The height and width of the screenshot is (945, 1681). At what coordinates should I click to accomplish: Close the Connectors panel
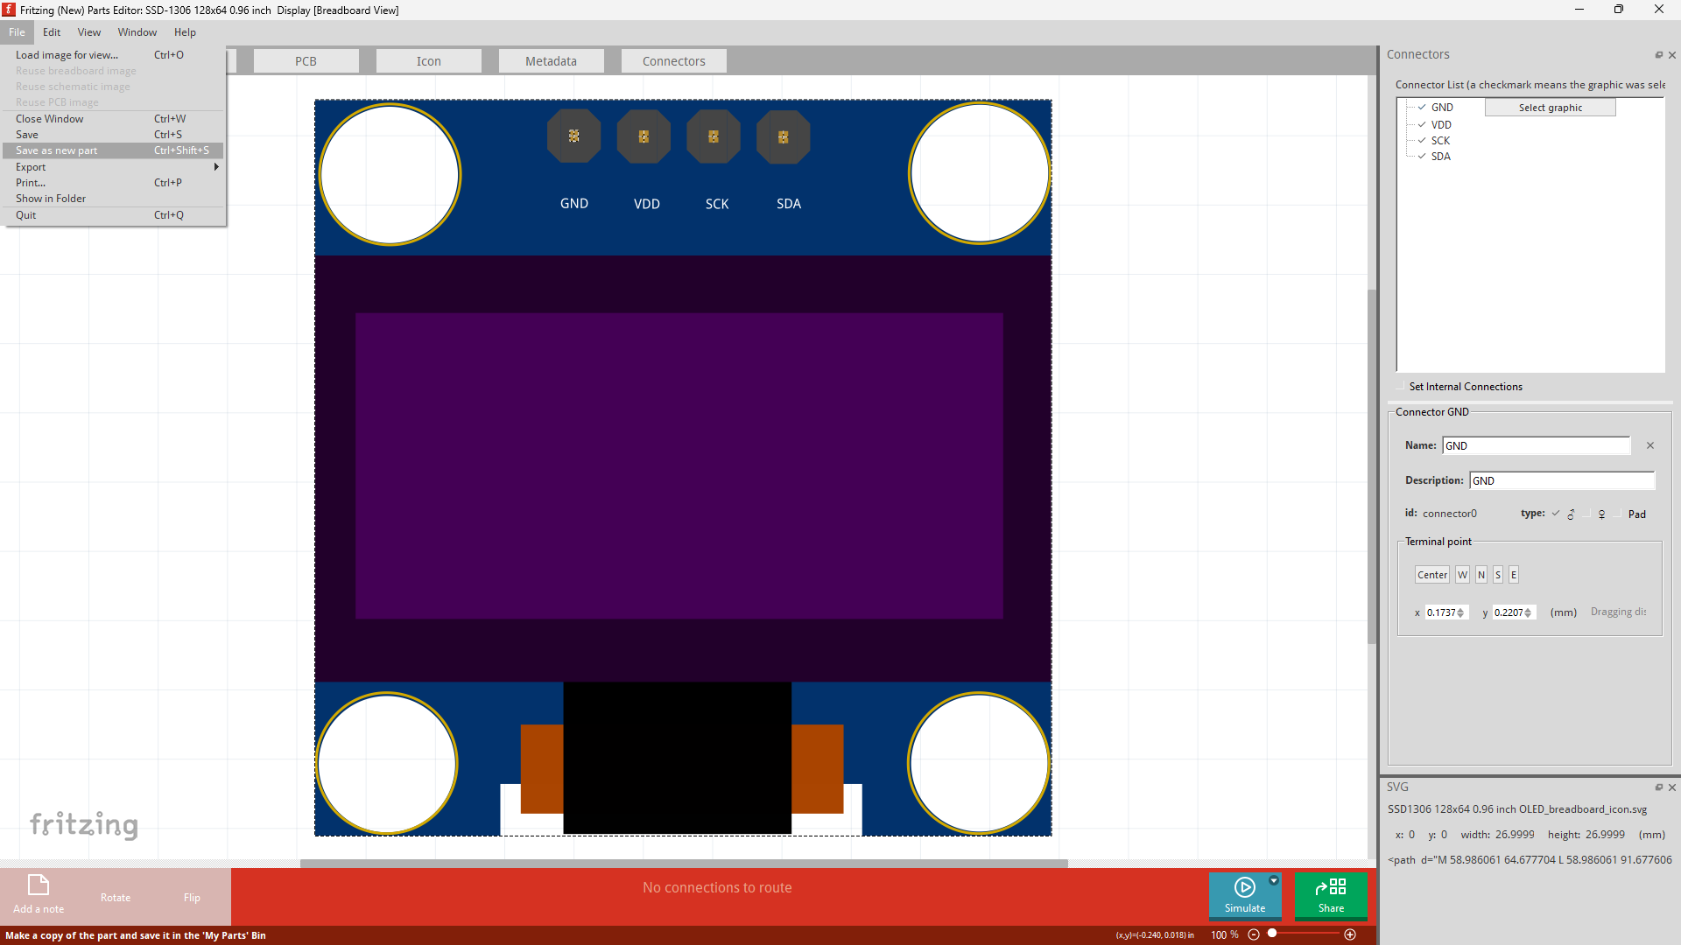click(1672, 55)
